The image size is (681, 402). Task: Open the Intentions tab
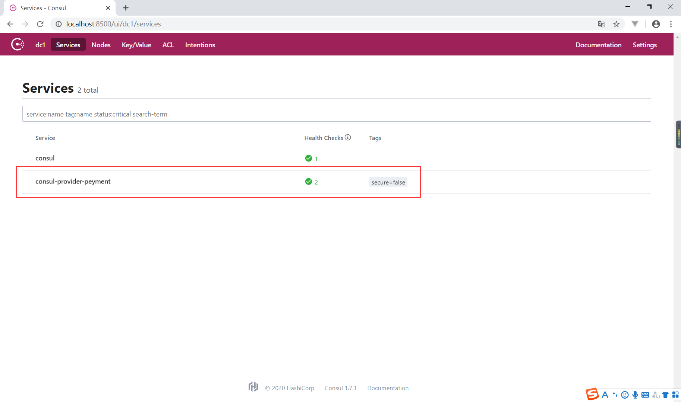pyautogui.click(x=200, y=45)
